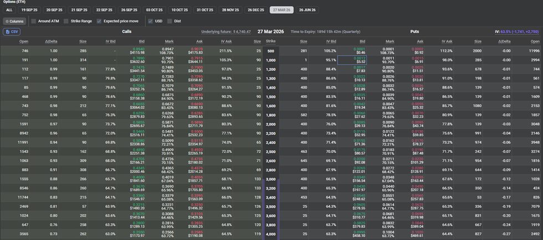Toggle the Strike Range checkbox
The height and width of the screenshot is (240, 543).
pyautogui.click(x=65, y=21)
